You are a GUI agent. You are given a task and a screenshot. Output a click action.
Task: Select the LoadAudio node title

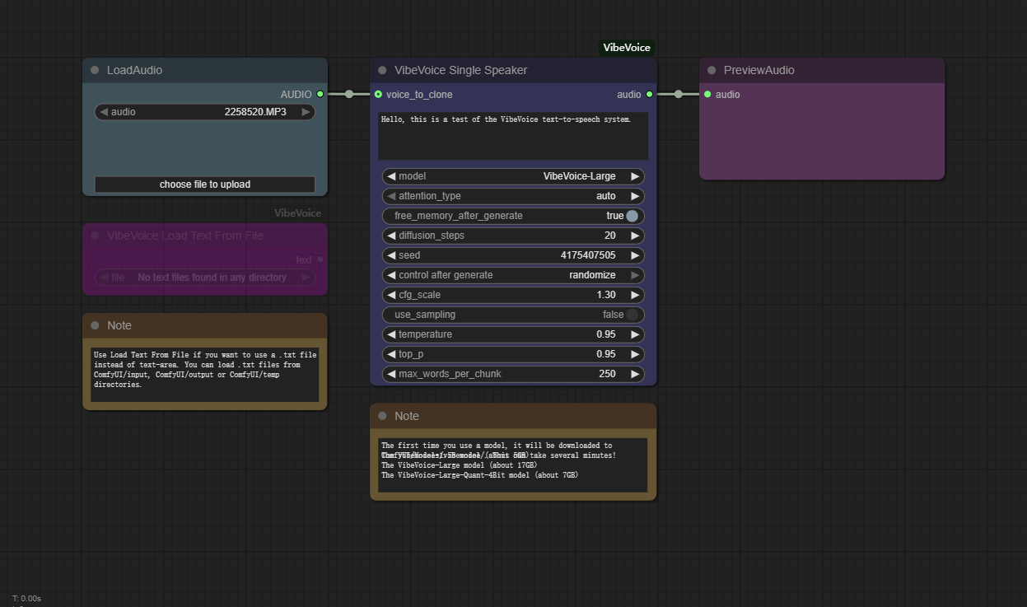134,70
